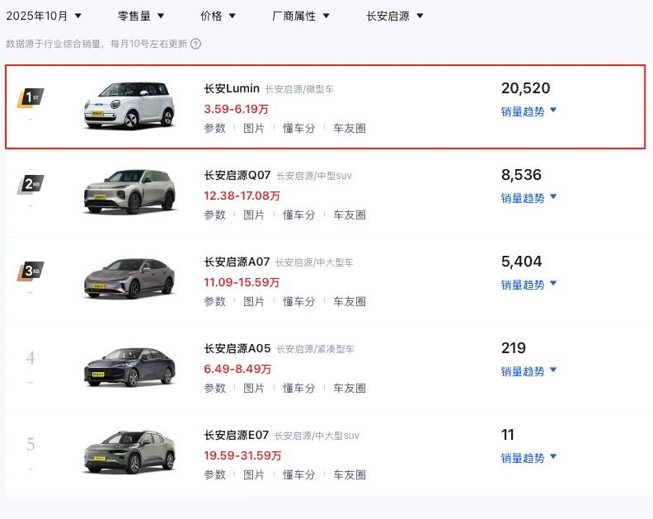The width and height of the screenshot is (653, 519).
Task: View 图片 for 长安Lumin
Action: (254, 128)
